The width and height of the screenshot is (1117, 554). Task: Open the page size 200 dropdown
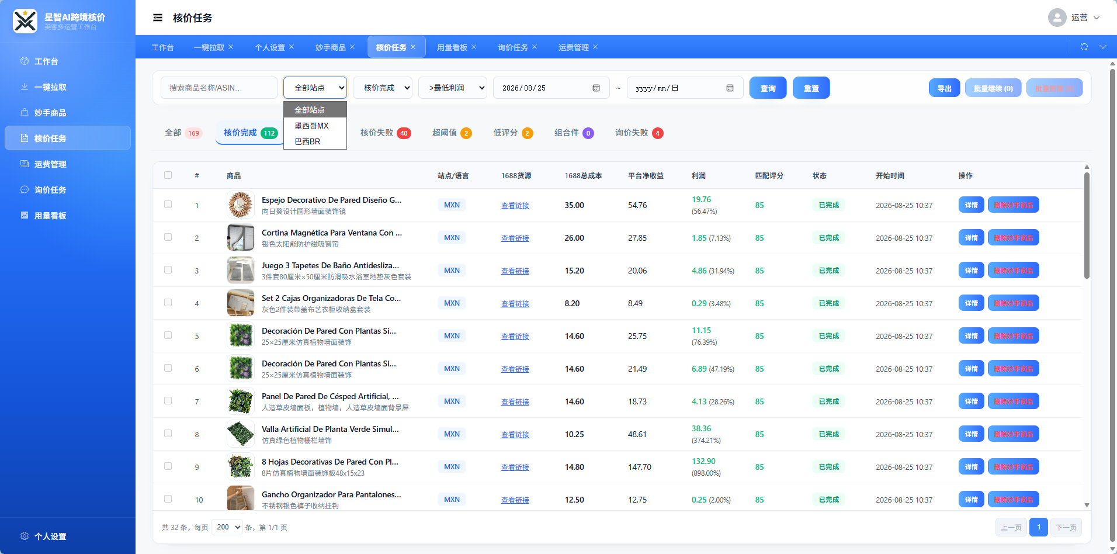pos(227,527)
